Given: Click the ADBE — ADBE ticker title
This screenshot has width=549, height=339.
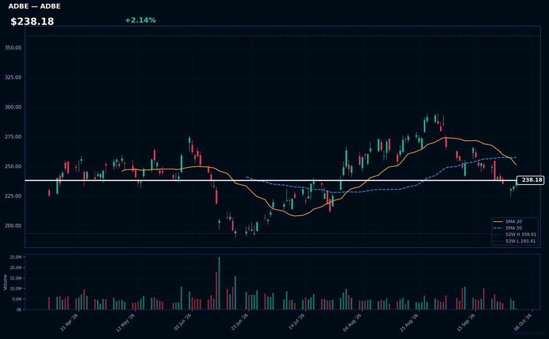Looking at the screenshot, I should [34, 6].
